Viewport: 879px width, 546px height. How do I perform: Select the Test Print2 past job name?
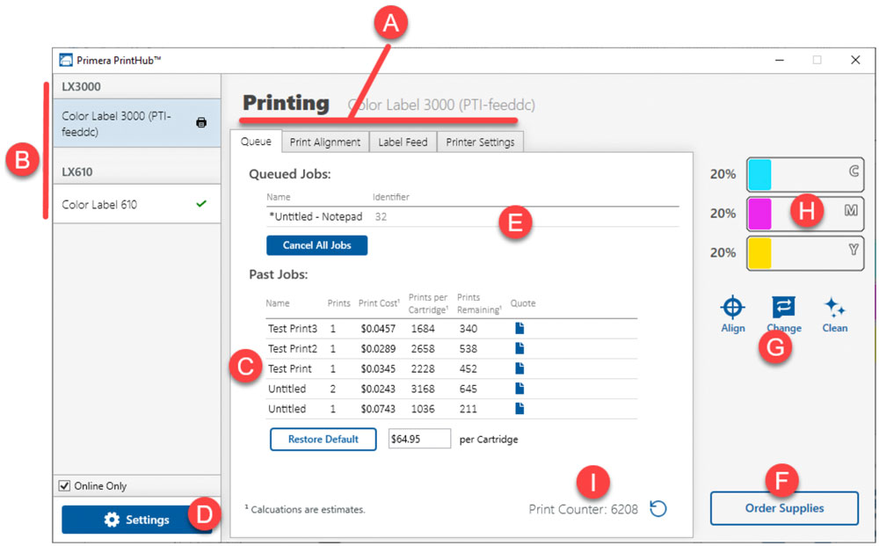pyautogui.click(x=292, y=349)
